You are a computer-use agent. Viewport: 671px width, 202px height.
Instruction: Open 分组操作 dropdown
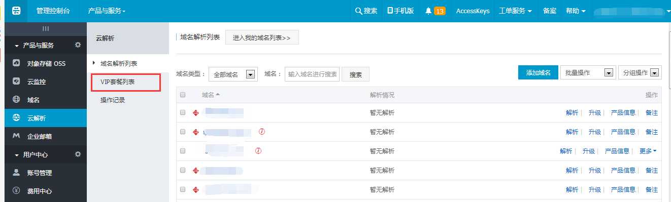pyautogui.click(x=640, y=73)
